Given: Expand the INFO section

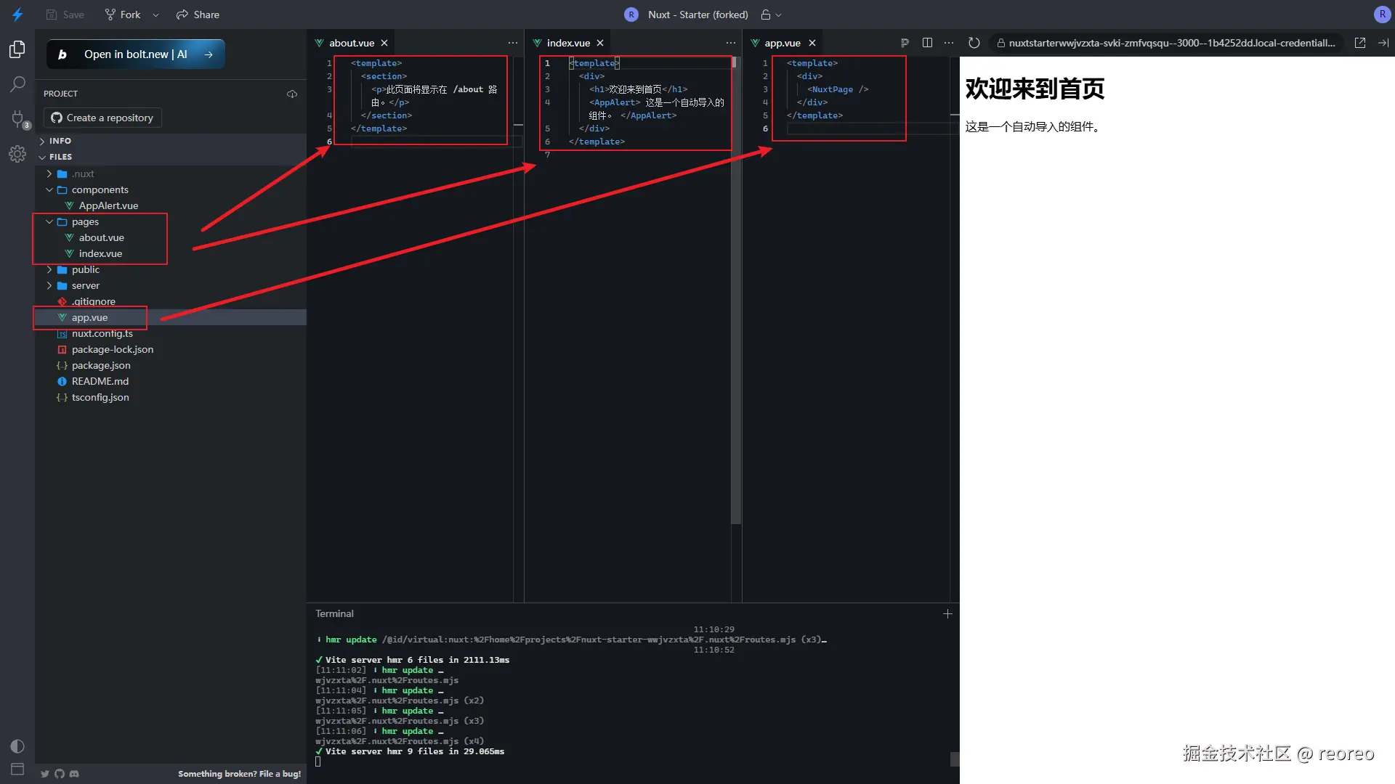Looking at the screenshot, I should [x=60, y=141].
